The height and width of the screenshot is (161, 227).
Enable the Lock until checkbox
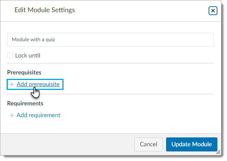coord(10,56)
